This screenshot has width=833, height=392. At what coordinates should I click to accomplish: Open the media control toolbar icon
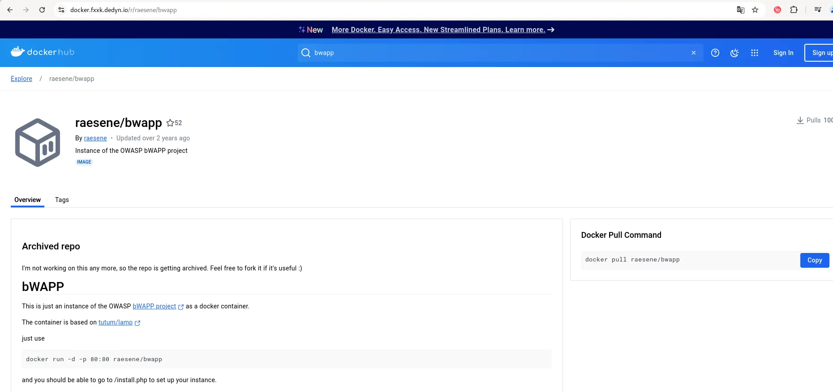pos(818,10)
